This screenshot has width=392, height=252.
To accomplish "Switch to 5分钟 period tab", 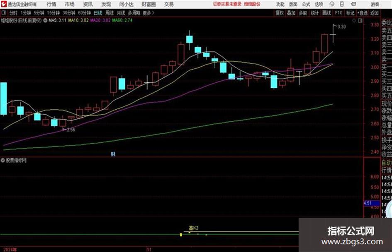I will 39,13.
